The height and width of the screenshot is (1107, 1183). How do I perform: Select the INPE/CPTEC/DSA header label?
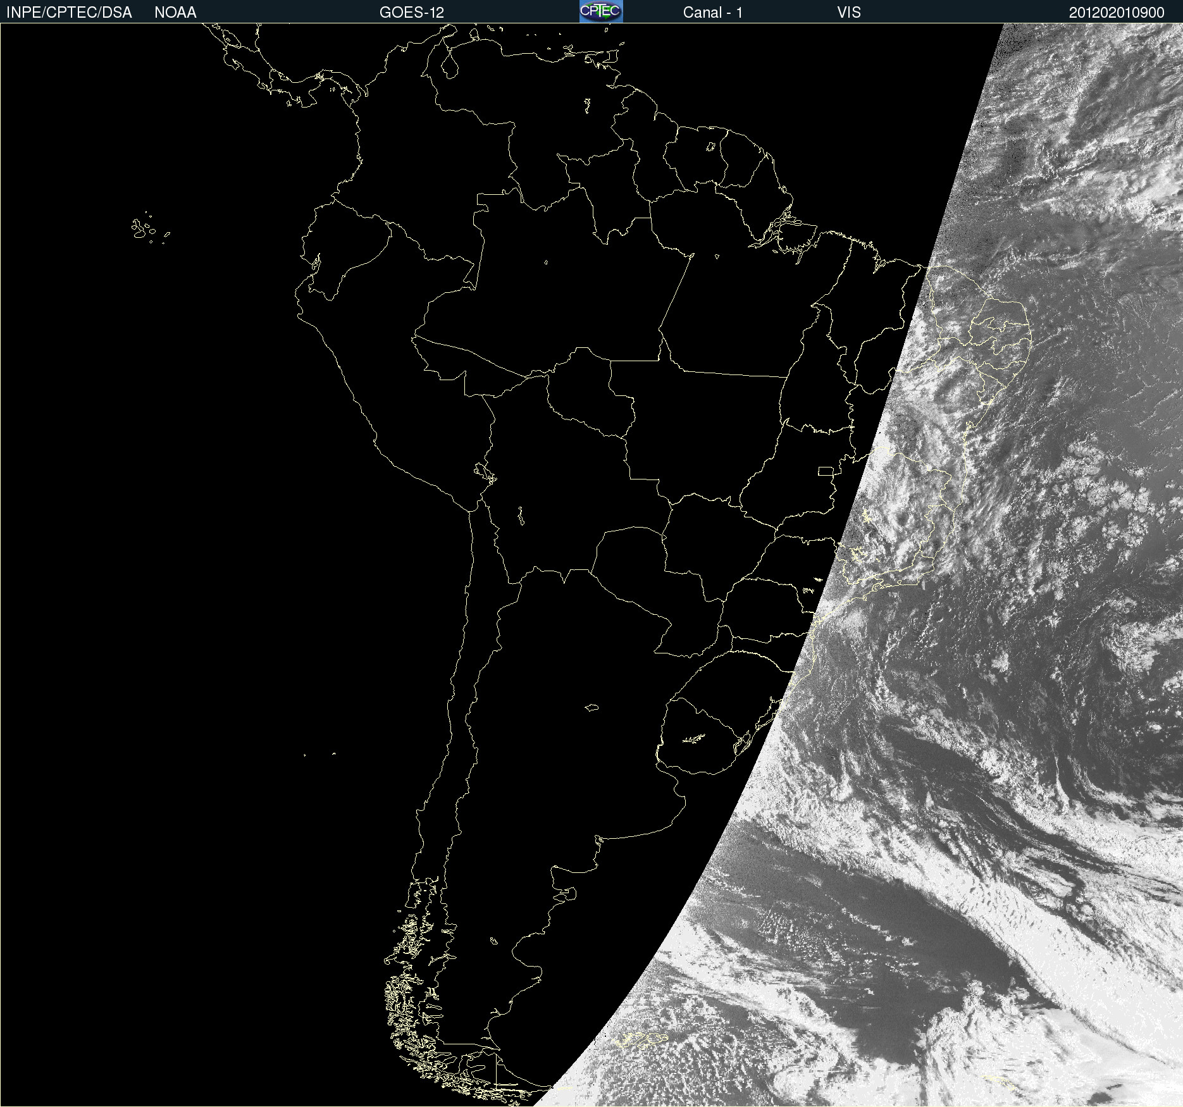(69, 13)
